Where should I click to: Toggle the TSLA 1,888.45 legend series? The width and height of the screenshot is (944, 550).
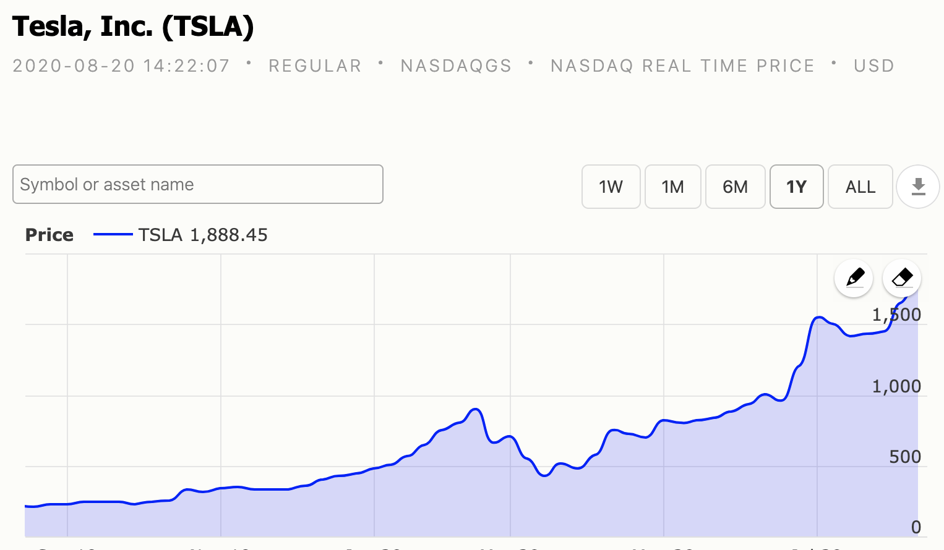pos(203,235)
